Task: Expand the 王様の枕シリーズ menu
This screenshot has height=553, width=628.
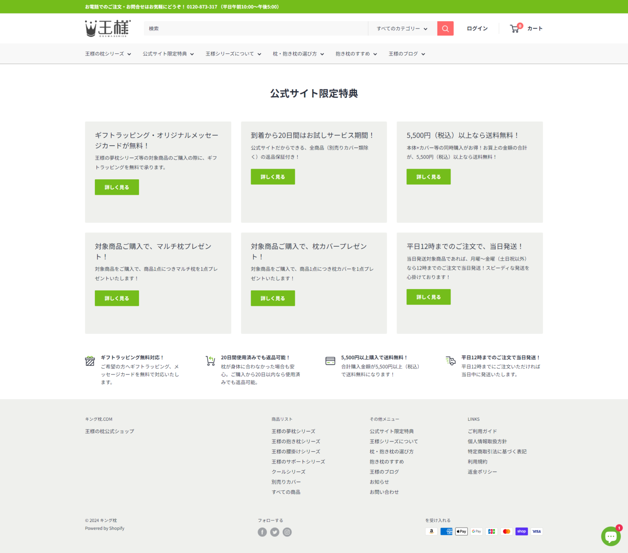Action: [x=108, y=54]
